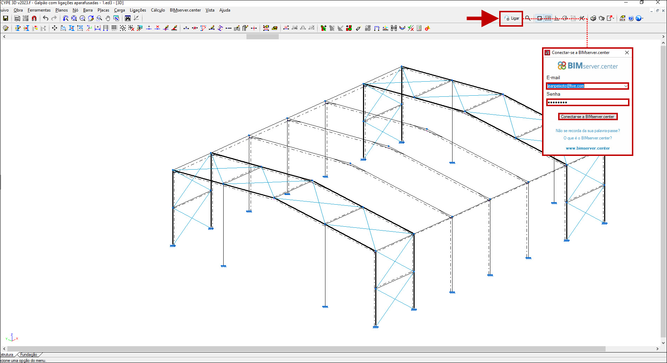Open the Cálculo menu
Screen dimensions: 667x363
pos(158,10)
